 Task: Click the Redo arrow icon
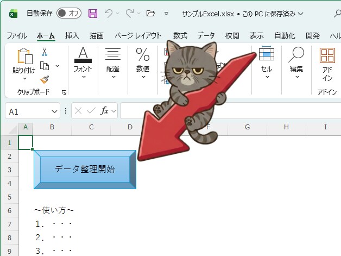130,14
